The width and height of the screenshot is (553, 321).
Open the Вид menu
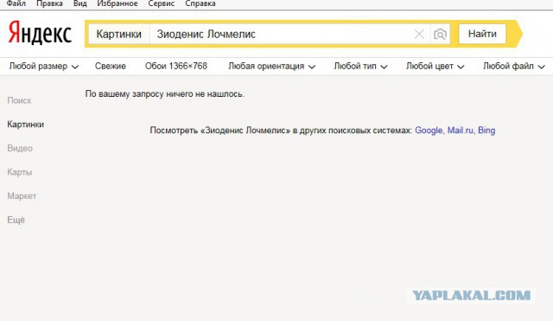click(80, 3)
